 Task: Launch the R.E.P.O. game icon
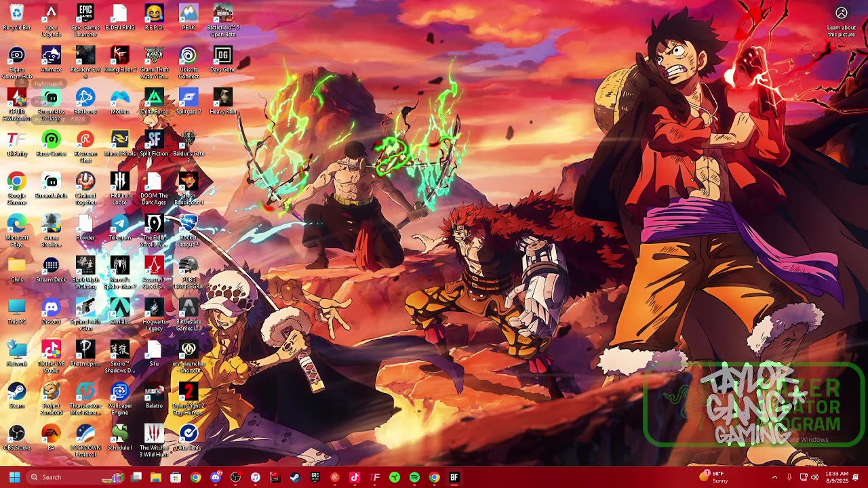154,18
